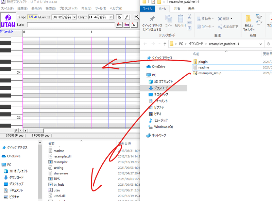The image size is (272, 201).
Task: Switch to the ホーム ribbon tab
Action: (163, 9)
